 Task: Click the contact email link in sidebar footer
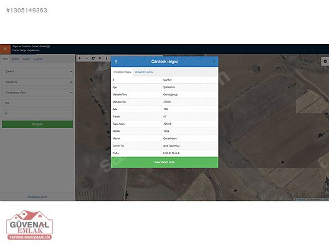click(x=37, y=197)
